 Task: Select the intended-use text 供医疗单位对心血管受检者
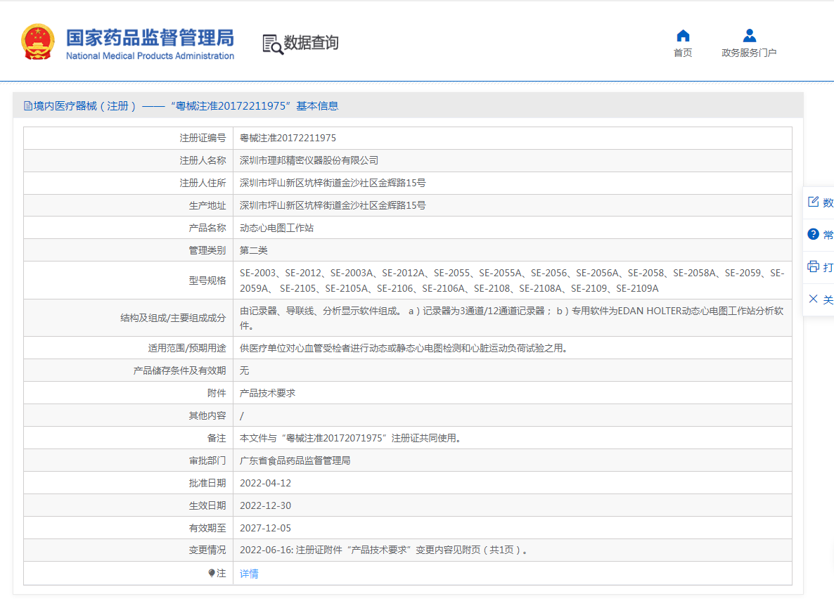405,348
